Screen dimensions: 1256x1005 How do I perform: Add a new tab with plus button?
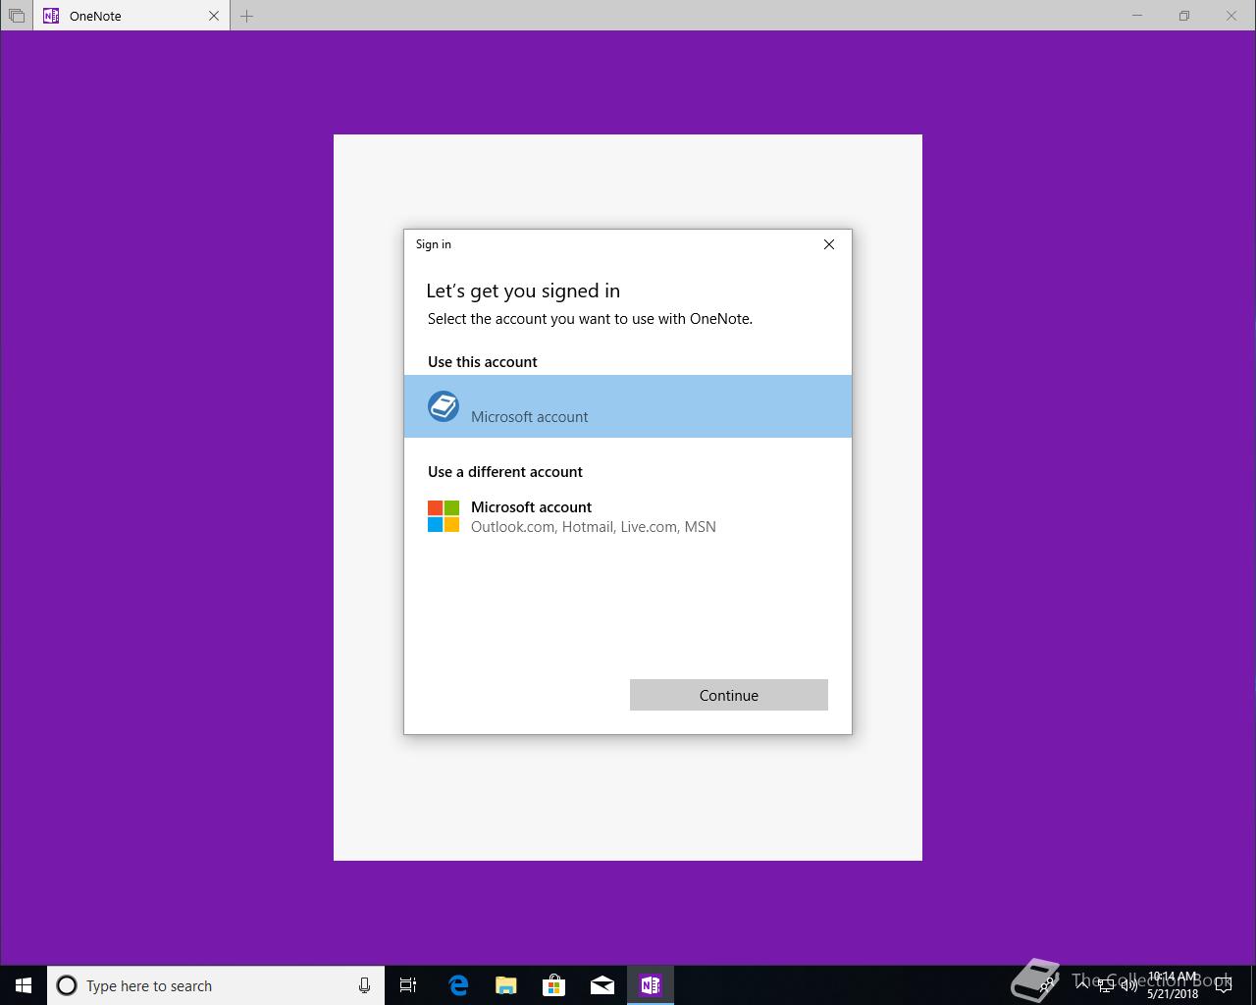(247, 16)
